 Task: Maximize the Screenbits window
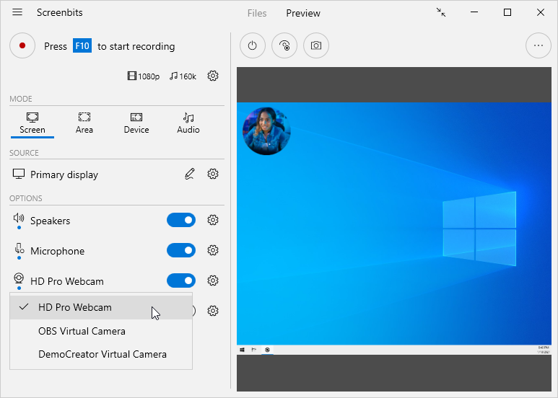pyautogui.click(x=507, y=12)
